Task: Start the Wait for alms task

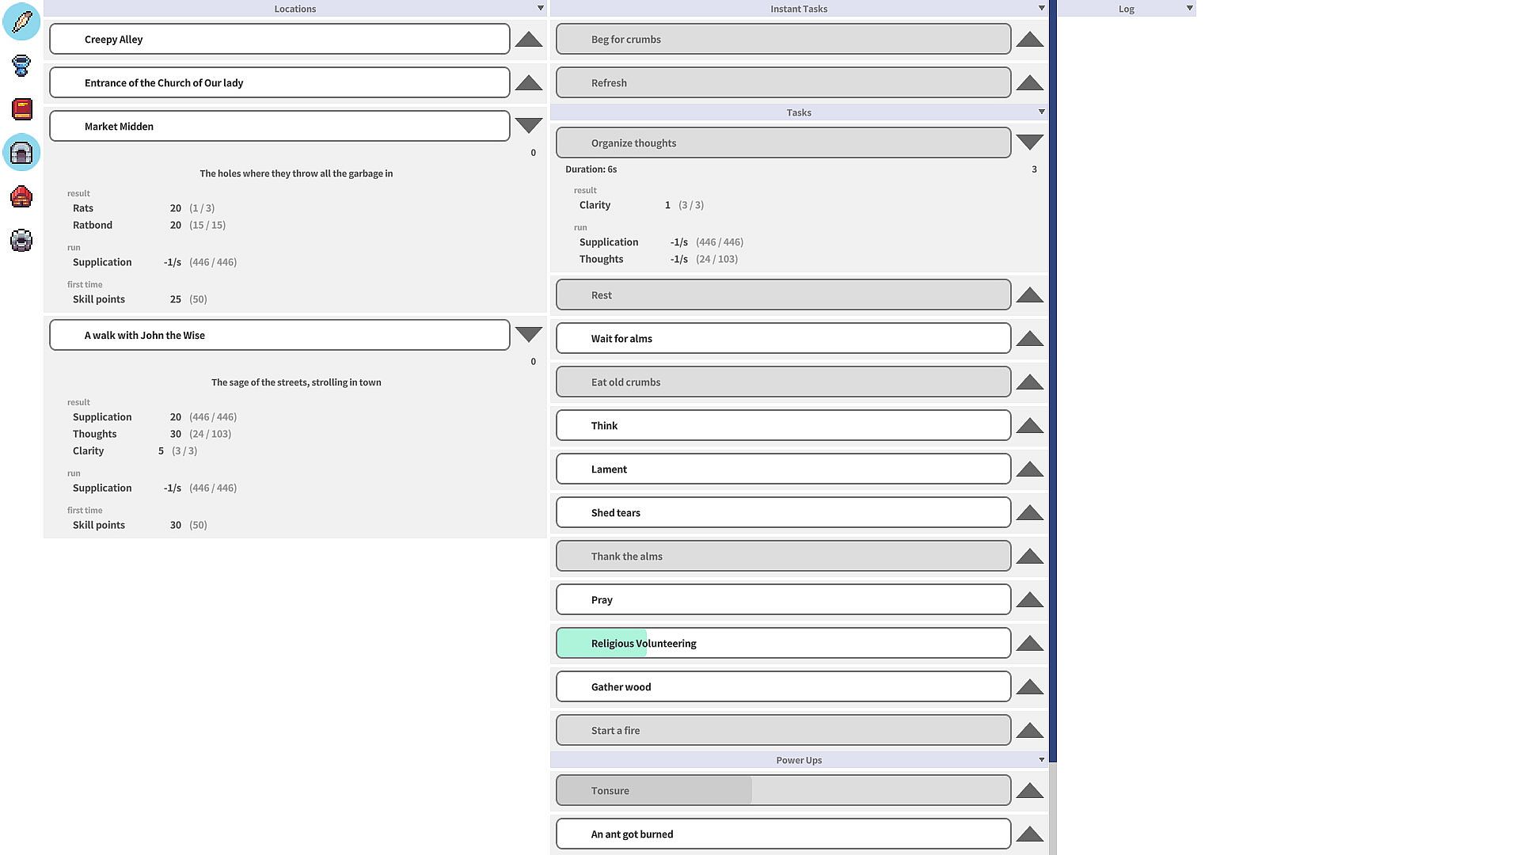Action: point(783,338)
